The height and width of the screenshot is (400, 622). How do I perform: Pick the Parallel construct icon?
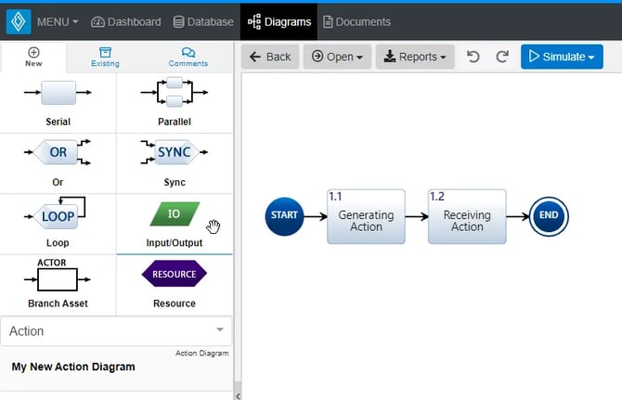[x=175, y=92]
